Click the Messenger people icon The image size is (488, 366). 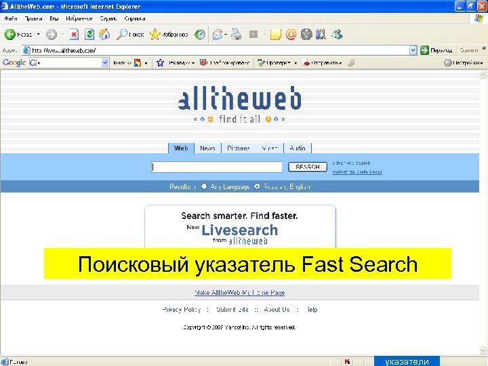point(337,35)
